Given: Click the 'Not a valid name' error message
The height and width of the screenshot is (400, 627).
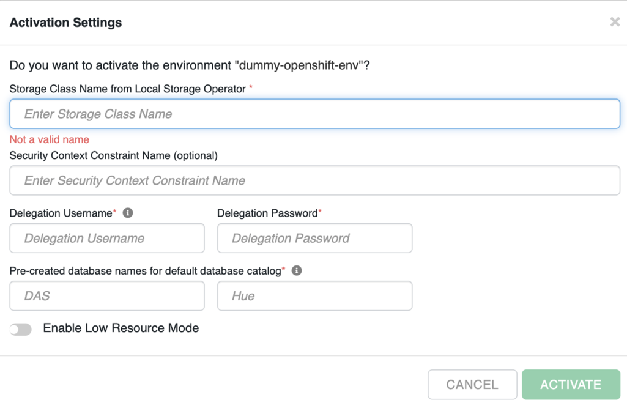Looking at the screenshot, I should pos(49,139).
